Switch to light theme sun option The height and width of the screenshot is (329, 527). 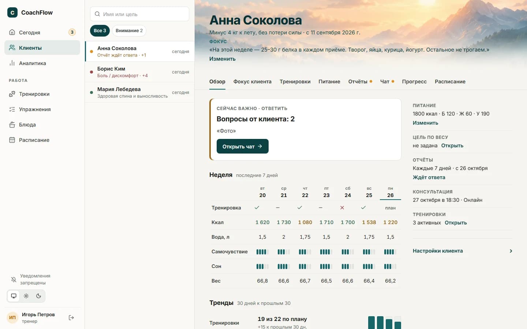click(x=26, y=296)
